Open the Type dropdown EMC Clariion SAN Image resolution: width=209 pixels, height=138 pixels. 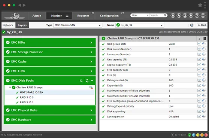coord(78,25)
